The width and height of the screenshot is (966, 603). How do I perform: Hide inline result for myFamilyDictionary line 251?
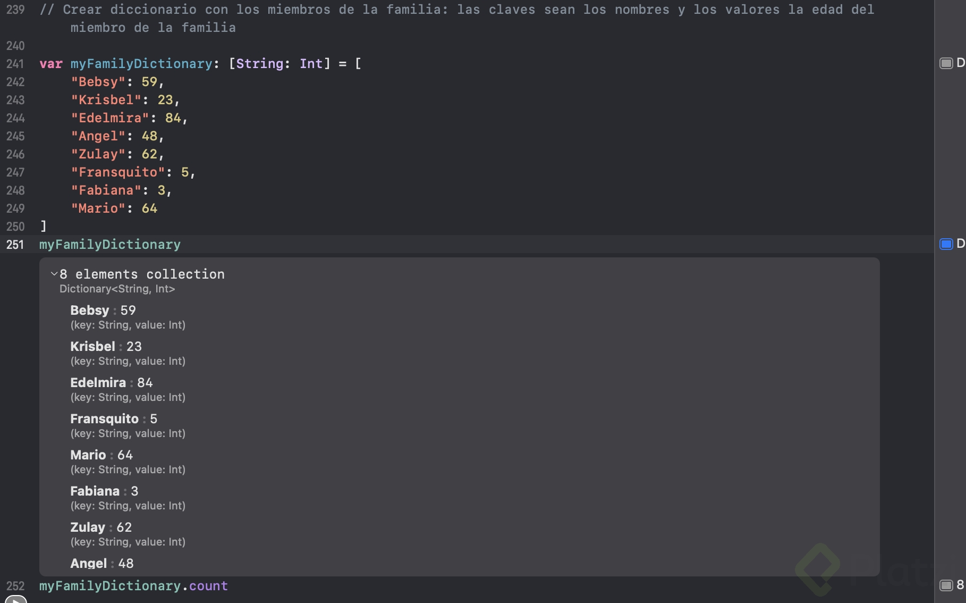[x=946, y=244]
